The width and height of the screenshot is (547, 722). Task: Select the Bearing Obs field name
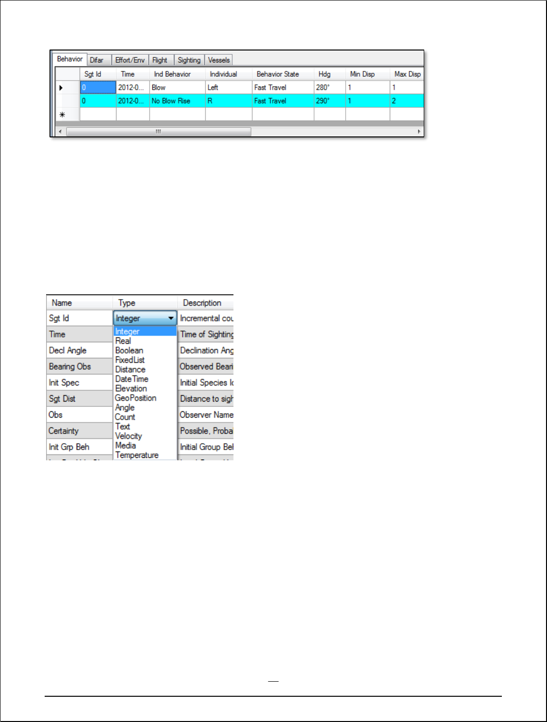coord(80,366)
